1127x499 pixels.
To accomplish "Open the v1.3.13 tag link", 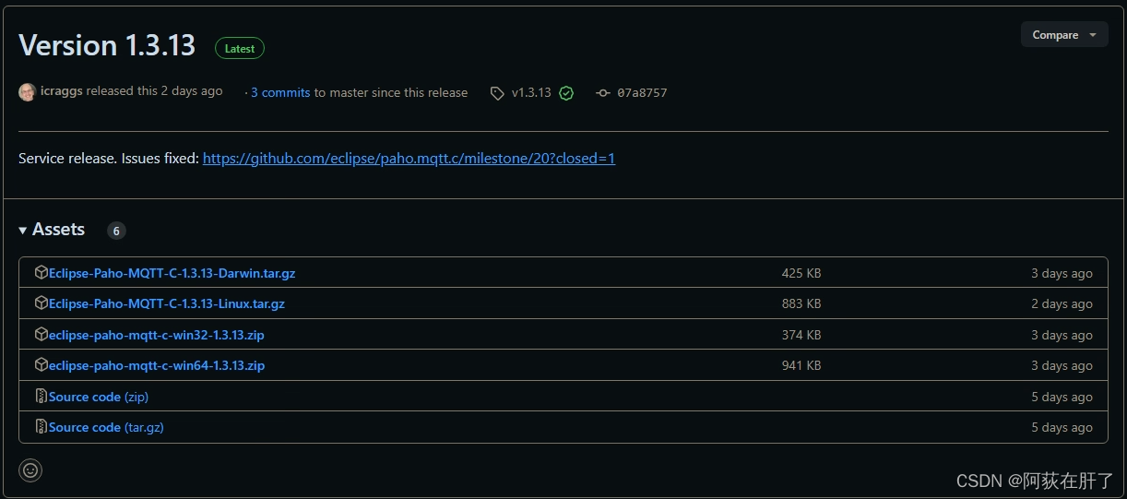I will point(531,92).
